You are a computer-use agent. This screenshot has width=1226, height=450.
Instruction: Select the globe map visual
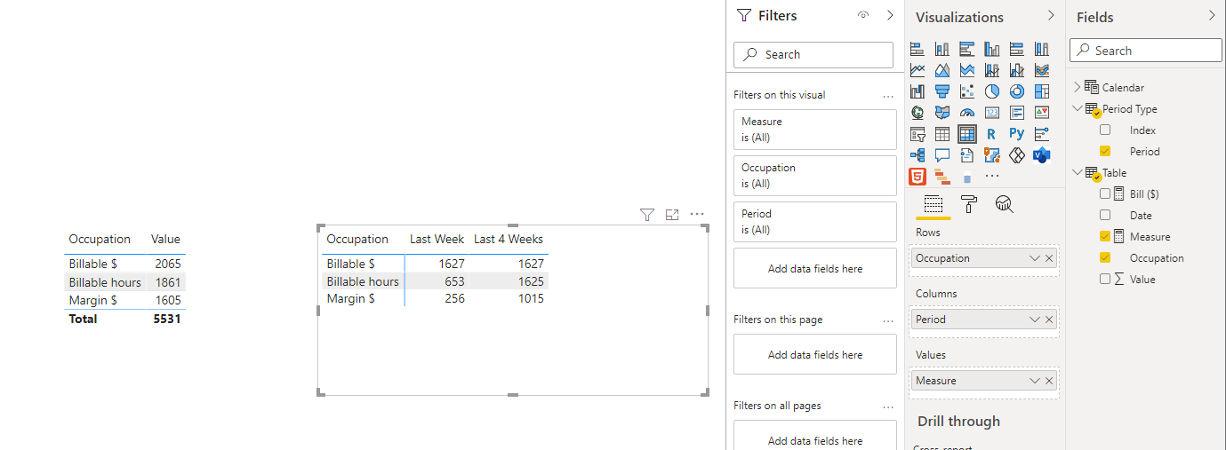(917, 113)
